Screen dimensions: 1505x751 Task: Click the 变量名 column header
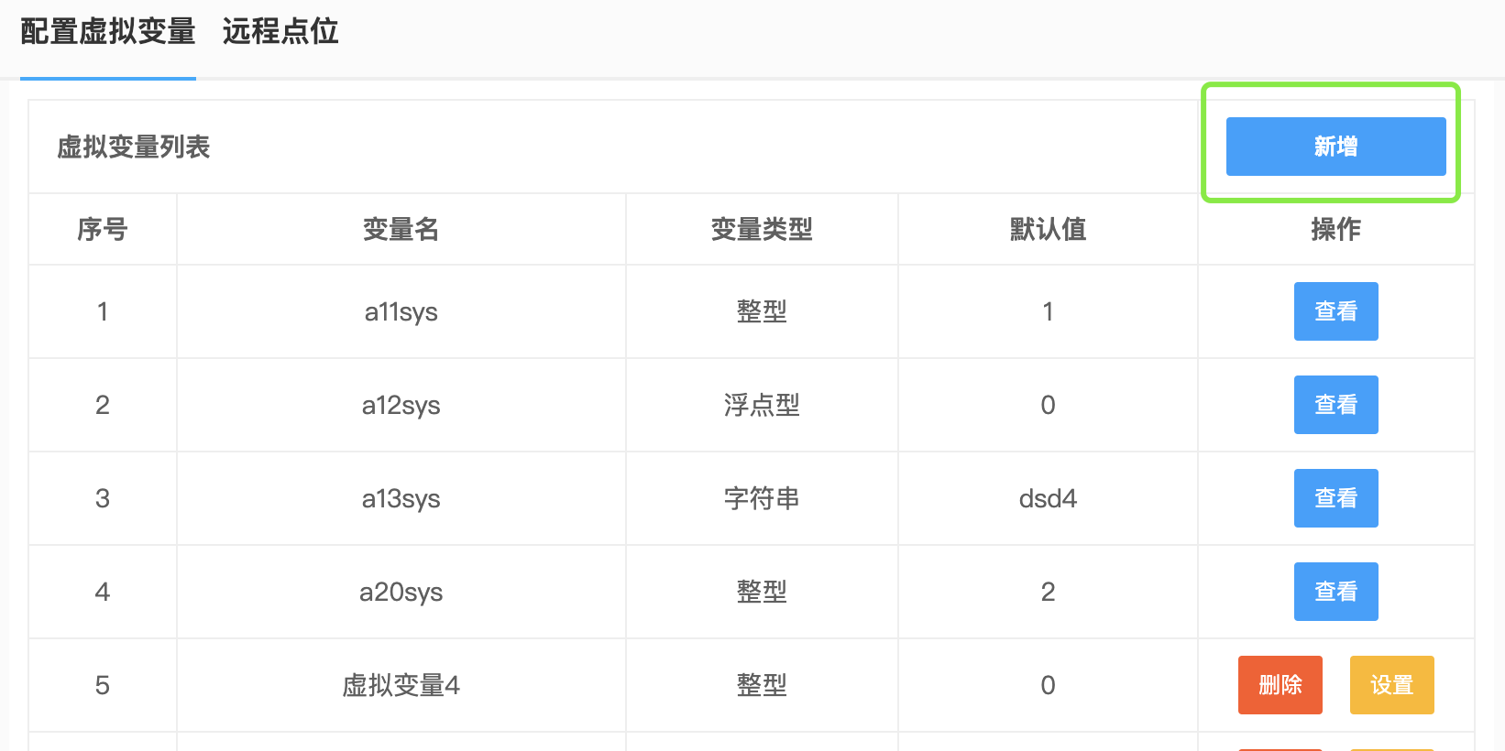[401, 229]
